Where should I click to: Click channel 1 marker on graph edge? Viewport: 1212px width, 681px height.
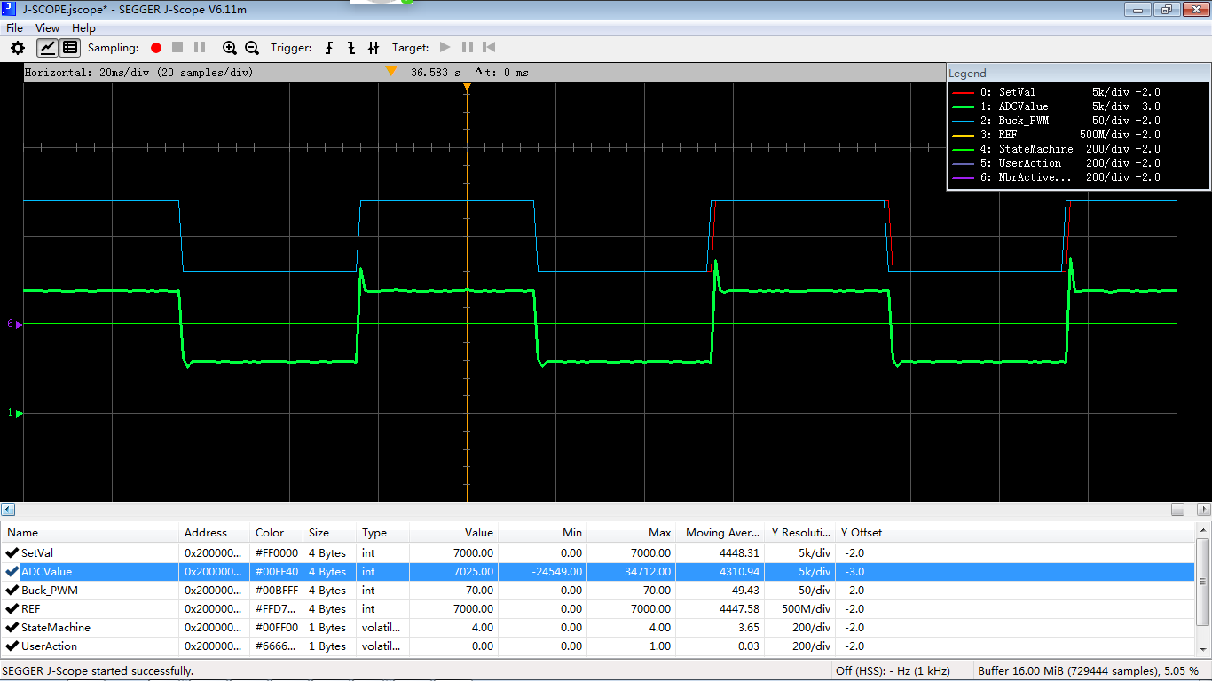click(x=15, y=413)
